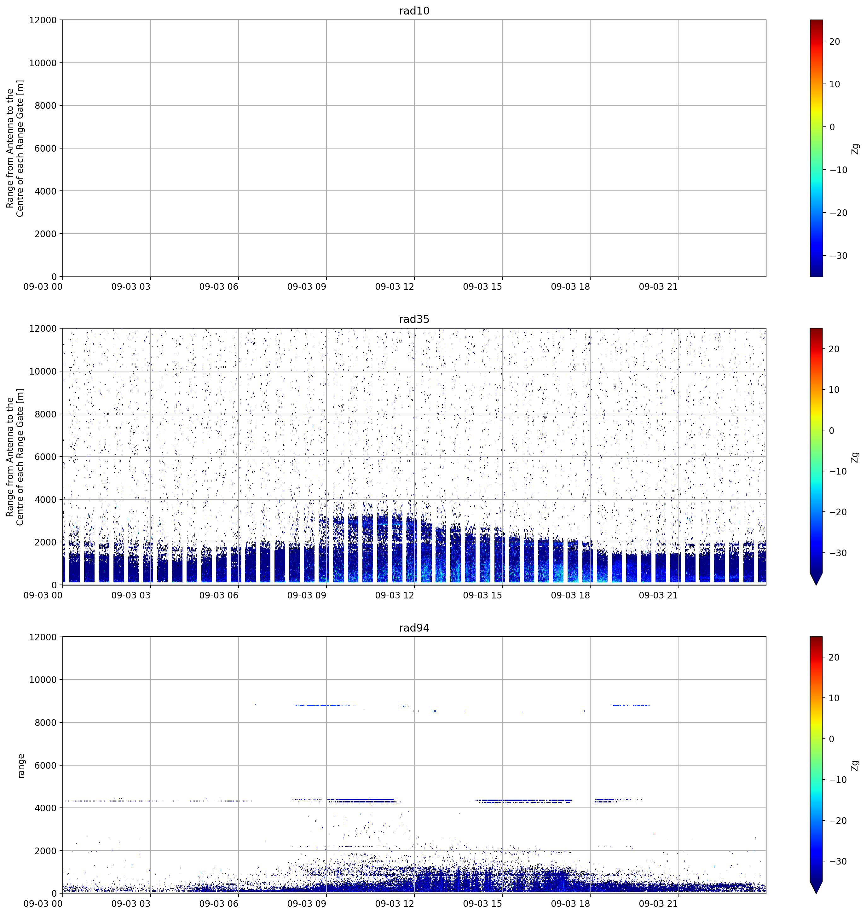Click '09-03 03' tick under rad35 plot
Screen dimensions: 866x915
coord(131,595)
